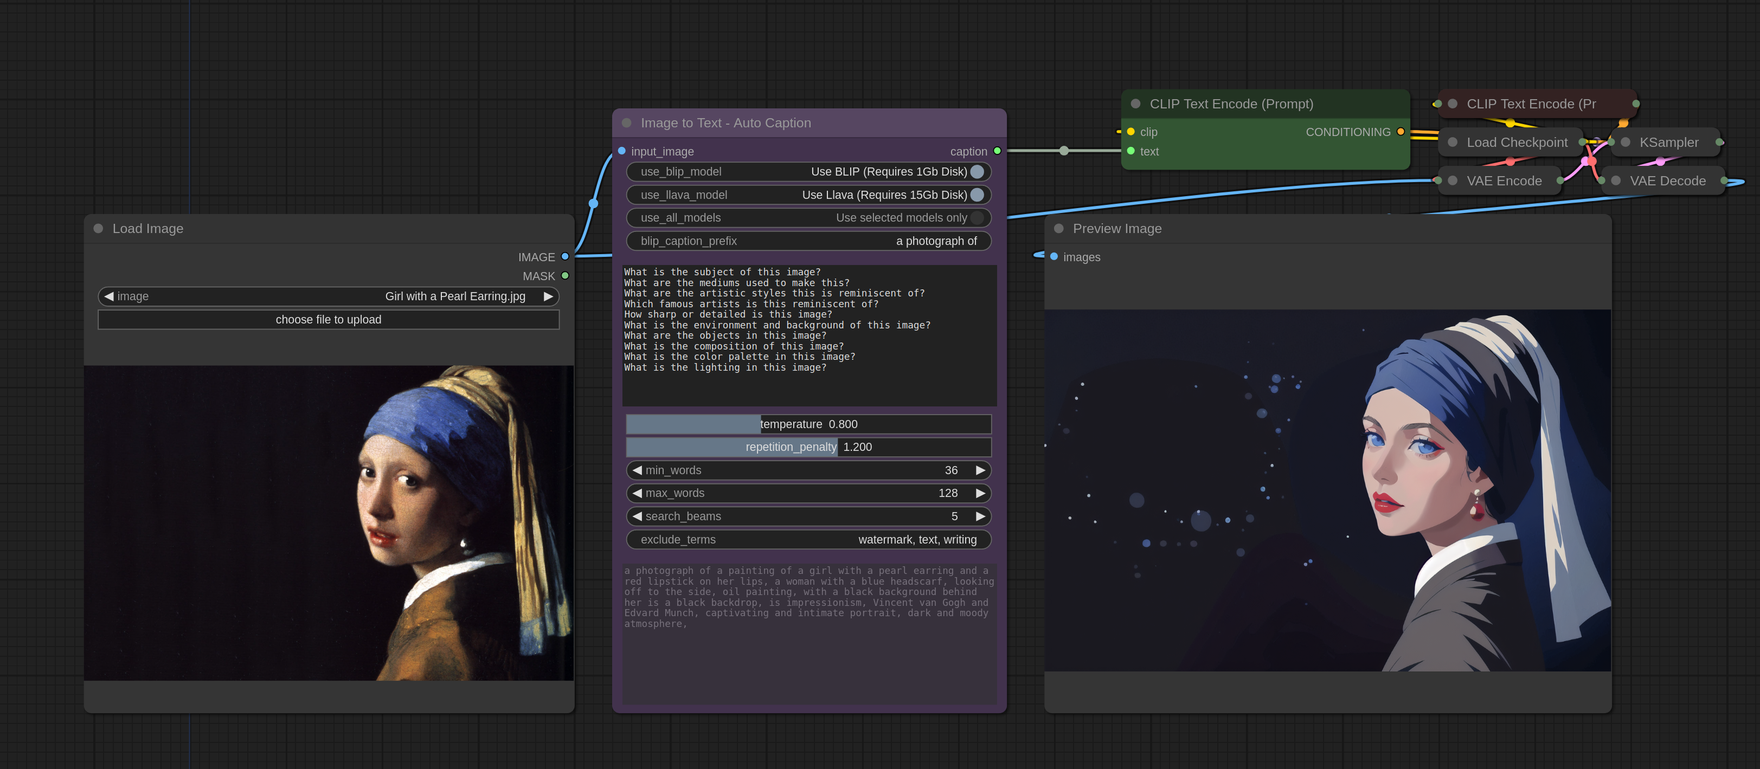The image size is (1760, 769).
Task: Click the text input socket on CLIP Text Encode
Action: pyautogui.click(x=1130, y=151)
